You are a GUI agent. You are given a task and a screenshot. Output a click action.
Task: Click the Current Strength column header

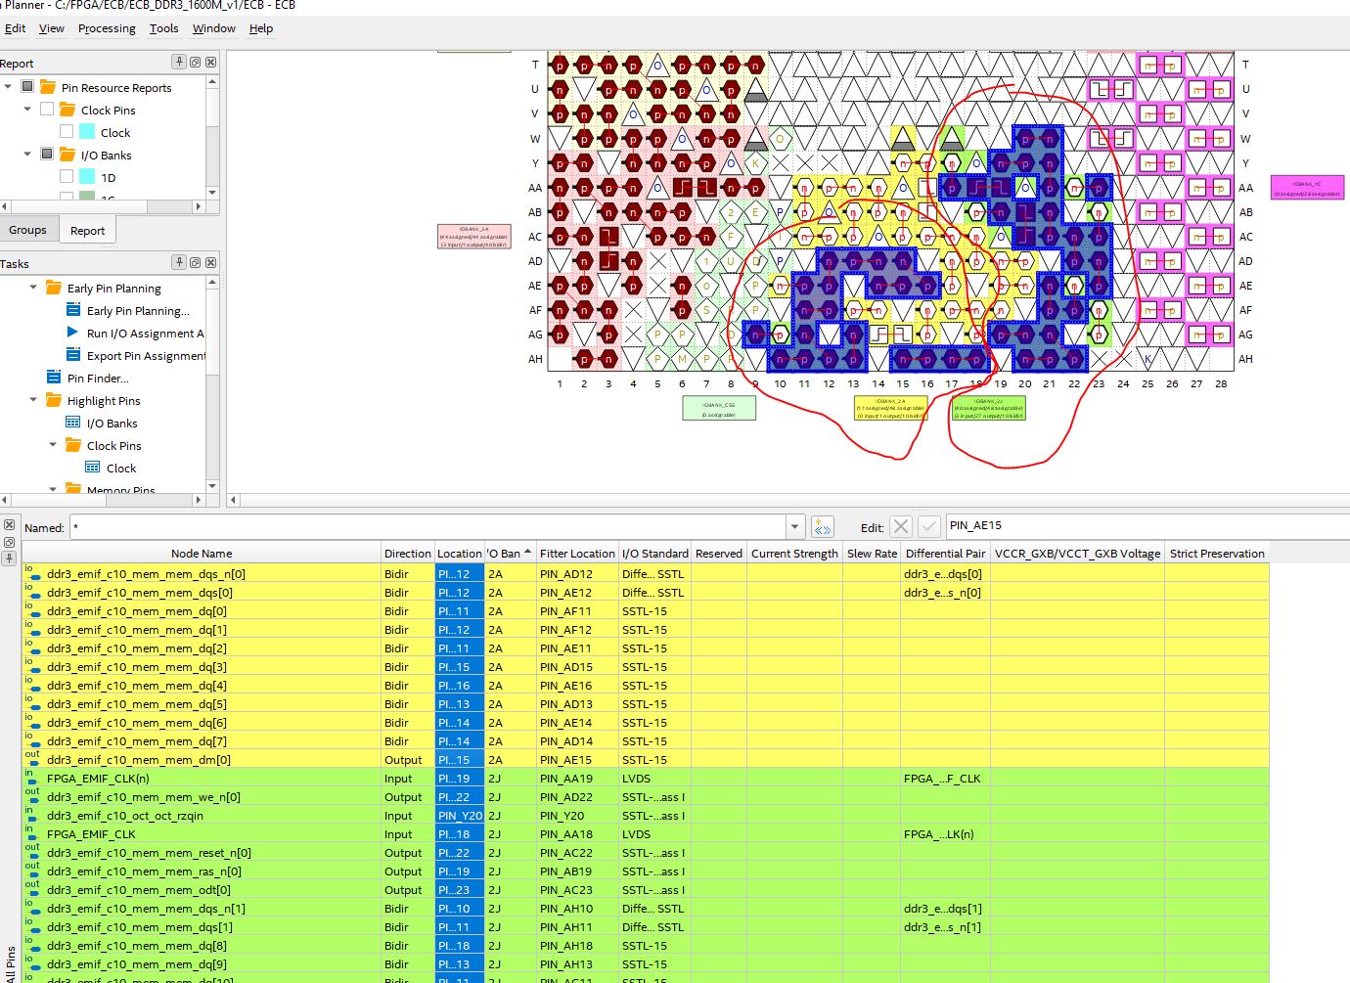pos(794,554)
